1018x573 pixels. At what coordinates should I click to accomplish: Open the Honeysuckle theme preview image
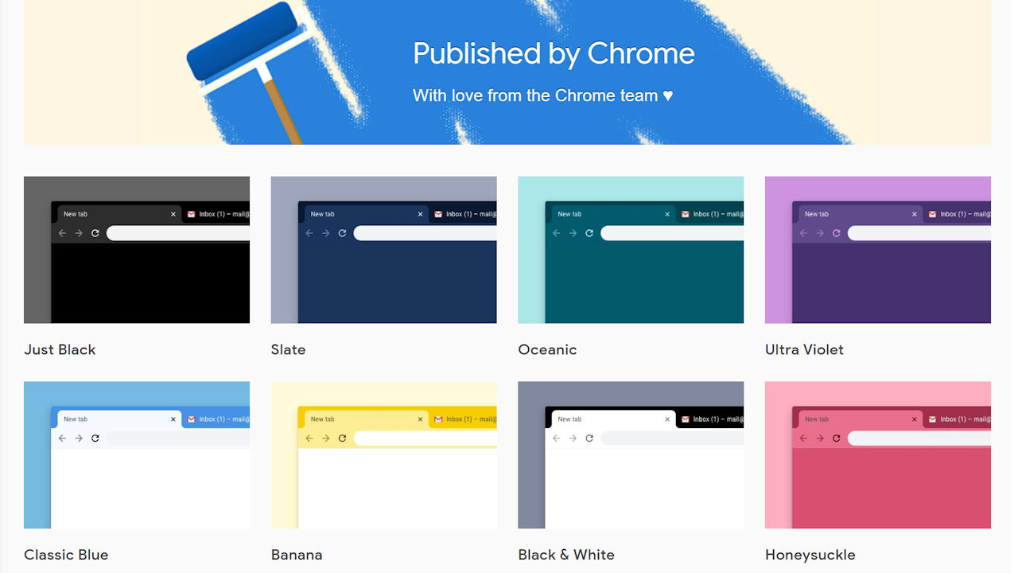click(878, 455)
